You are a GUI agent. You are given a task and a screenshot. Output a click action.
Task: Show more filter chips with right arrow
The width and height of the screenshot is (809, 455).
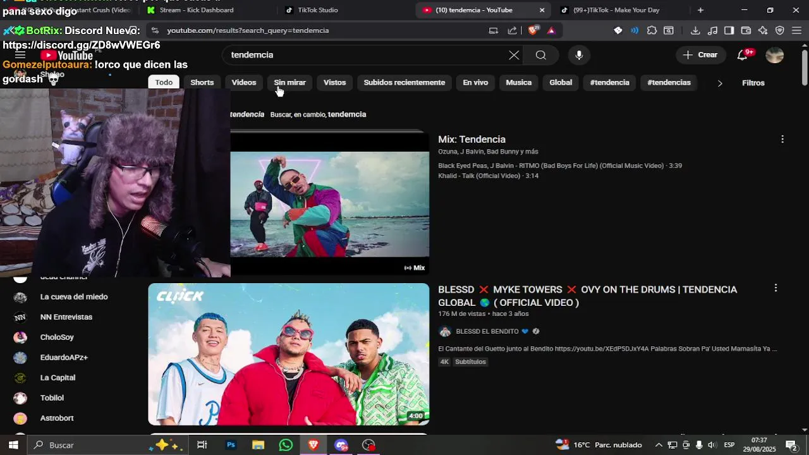(x=719, y=83)
